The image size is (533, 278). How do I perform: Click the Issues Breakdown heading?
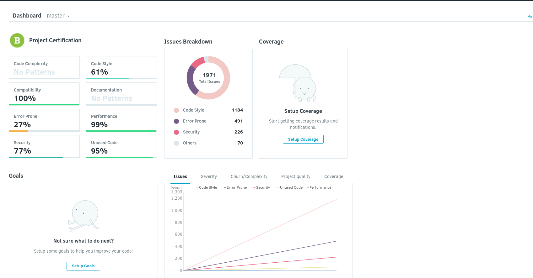click(x=188, y=42)
